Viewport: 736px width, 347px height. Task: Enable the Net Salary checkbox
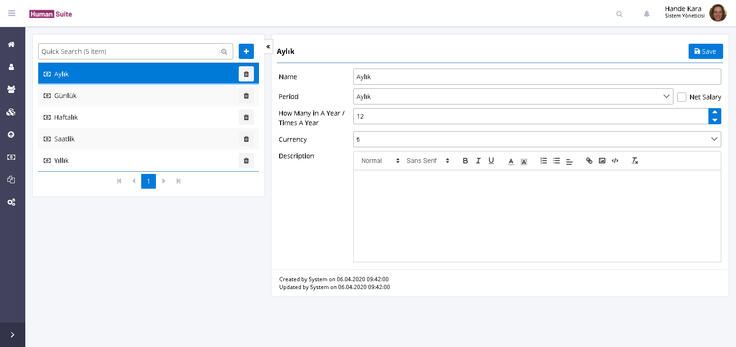click(682, 97)
